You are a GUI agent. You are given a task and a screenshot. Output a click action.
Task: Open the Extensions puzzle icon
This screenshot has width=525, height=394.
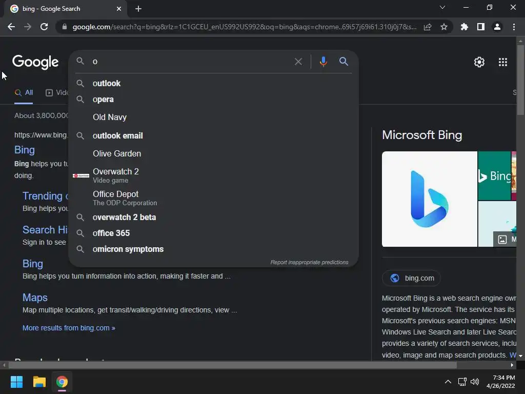465,27
